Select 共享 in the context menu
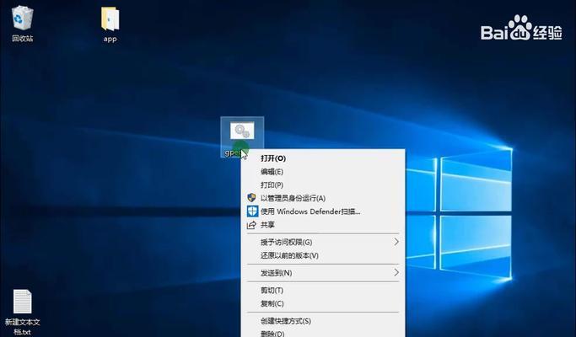This screenshot has width=576, height=337. 323,225
